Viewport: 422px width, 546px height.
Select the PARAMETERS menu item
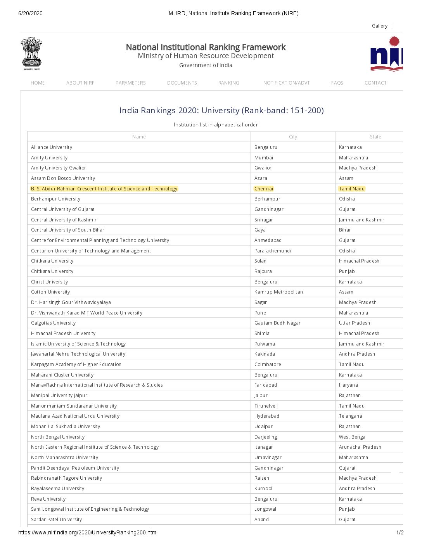tap(131, 83)
